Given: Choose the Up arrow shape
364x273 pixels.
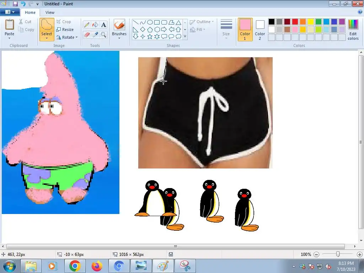Looking at the screenshot, I should pos(178,30).
